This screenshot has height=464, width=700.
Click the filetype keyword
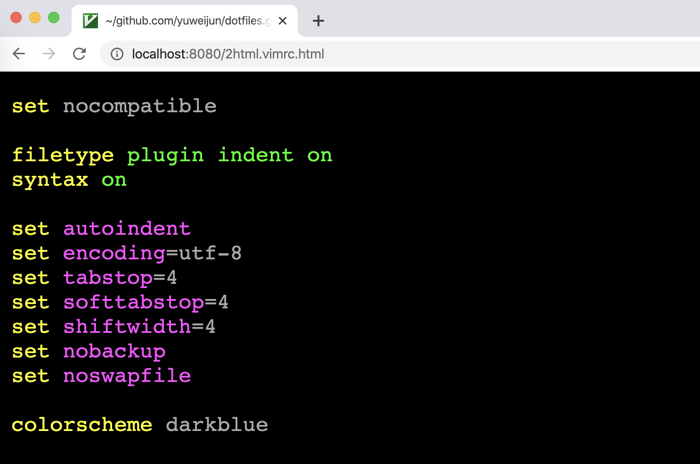(x=63, y=156)
